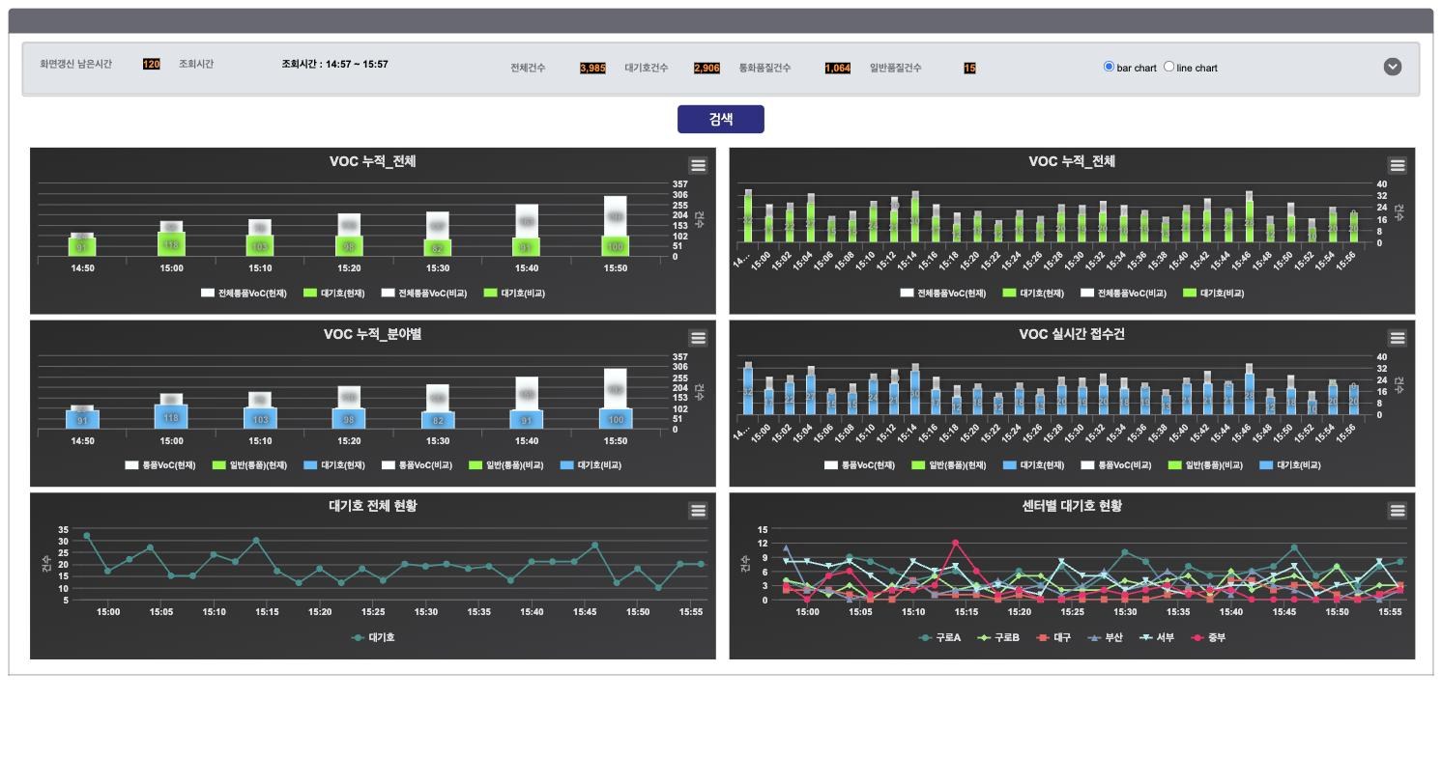The image size is (1442, 784).
Task: Toggle 대기호(현재) legend in VOC 누적_분야별
Action: click(x=334, y=465)
